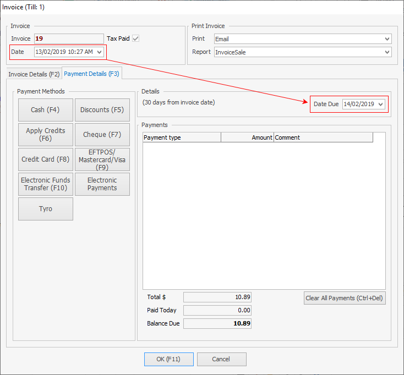Select Electronic Payments method
Screen dimensions: 404x375
[x=102, y=184]
